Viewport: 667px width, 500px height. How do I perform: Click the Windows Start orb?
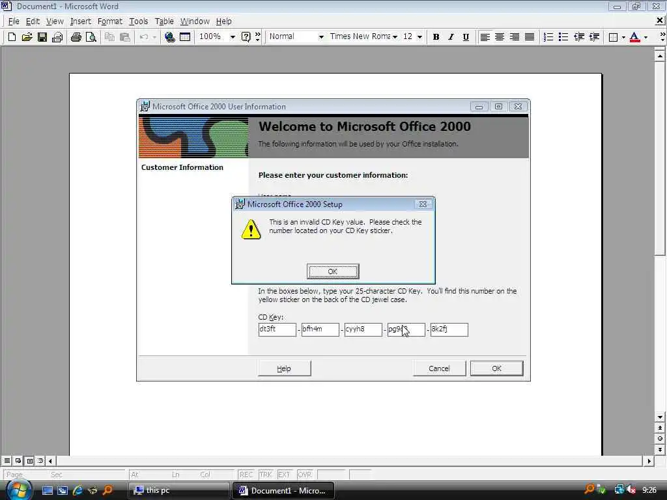coord(19,490)
